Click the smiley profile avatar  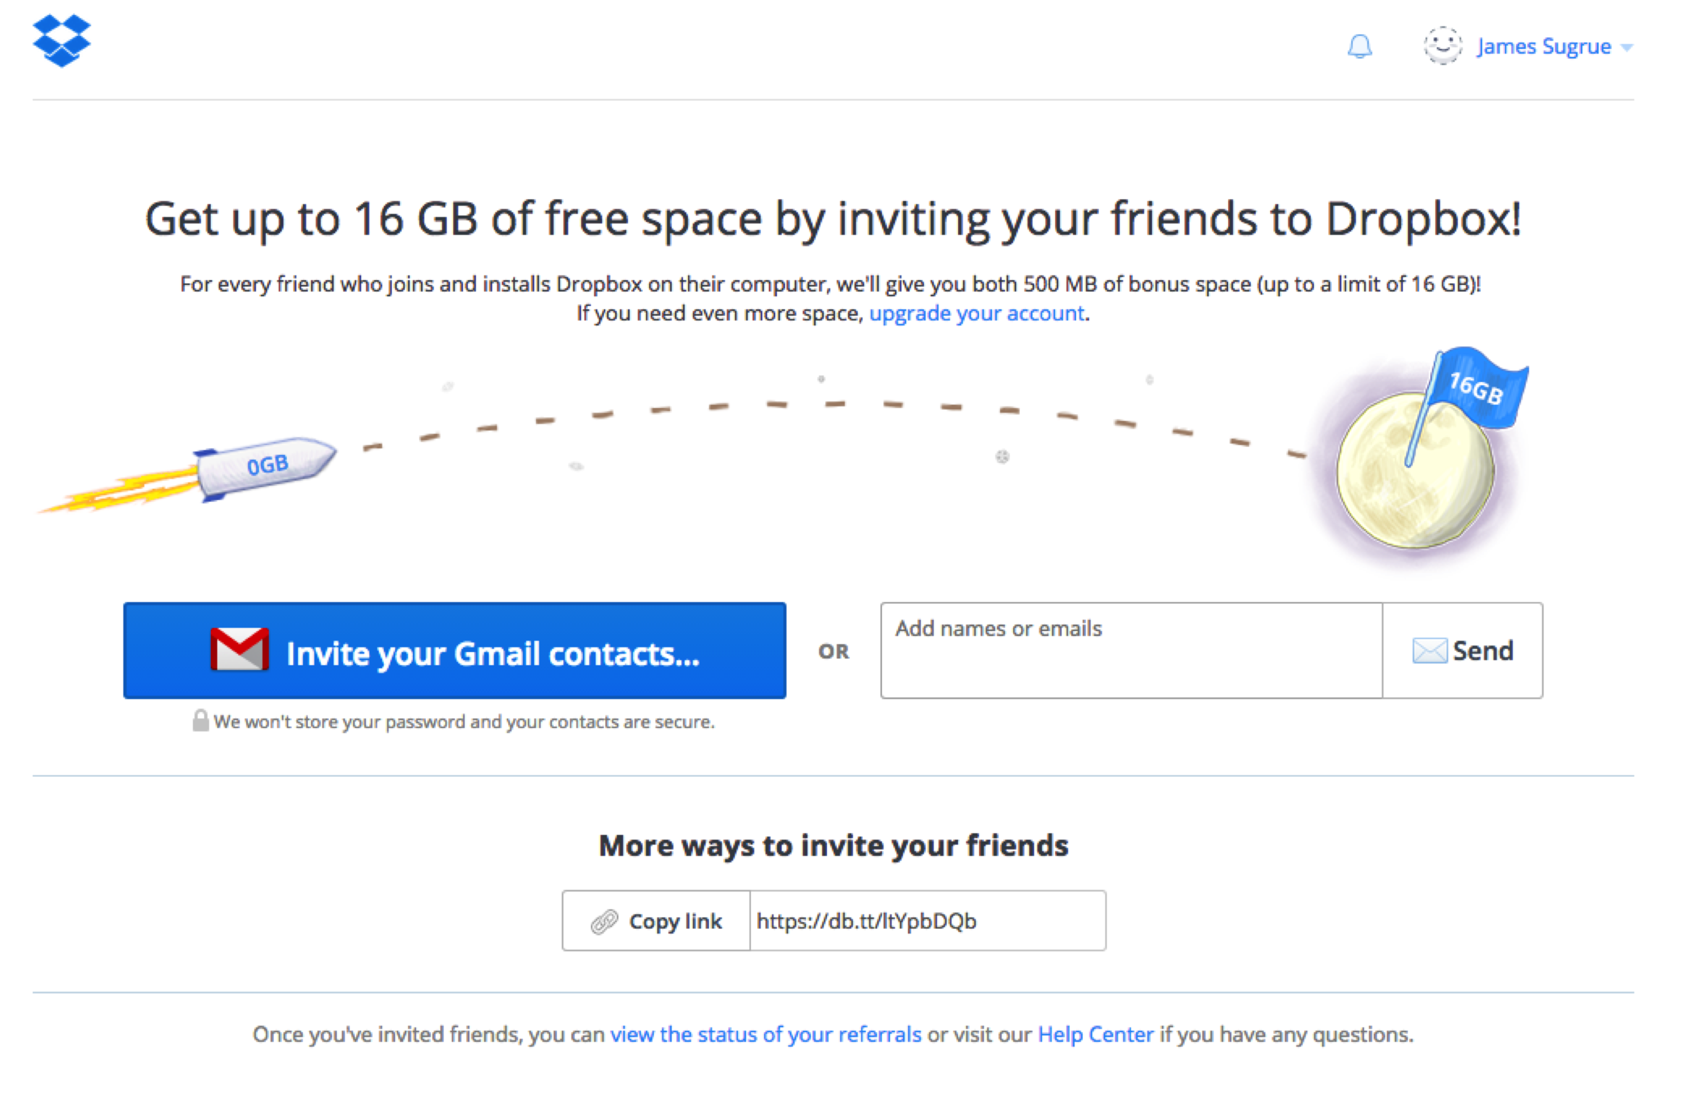1443,46
